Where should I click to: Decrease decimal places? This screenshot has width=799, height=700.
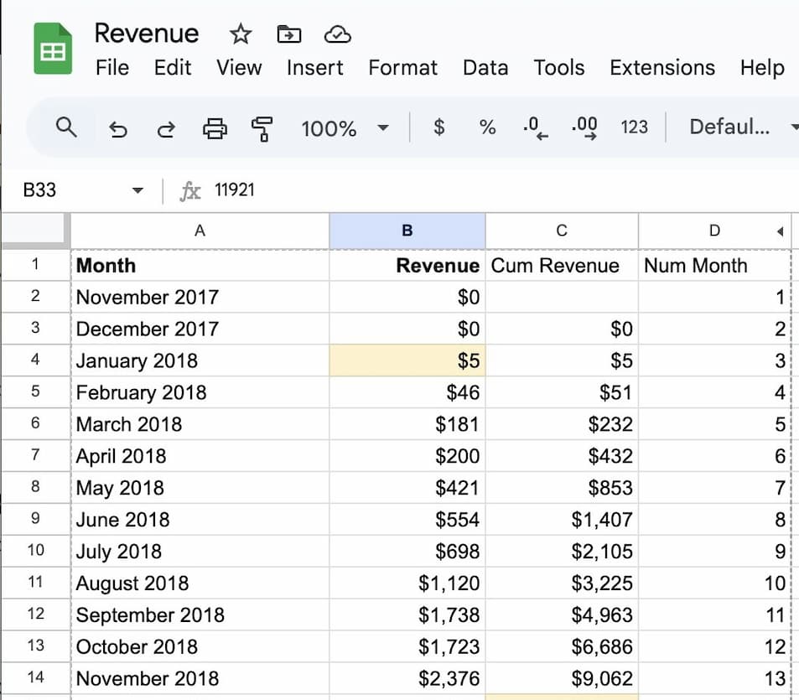535,128
